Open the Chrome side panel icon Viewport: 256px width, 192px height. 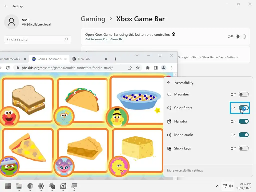pyautogui.click(x=156, y=68)
